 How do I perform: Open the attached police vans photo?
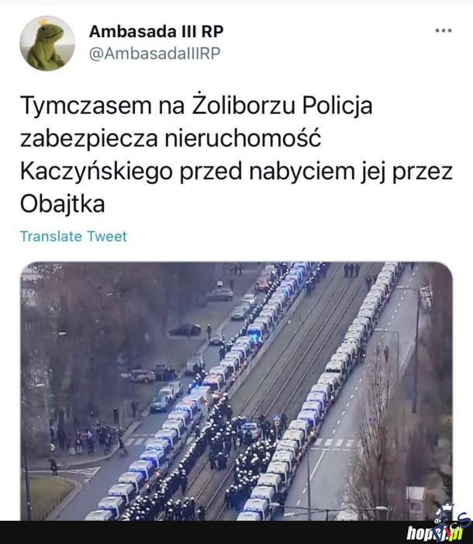236,391
